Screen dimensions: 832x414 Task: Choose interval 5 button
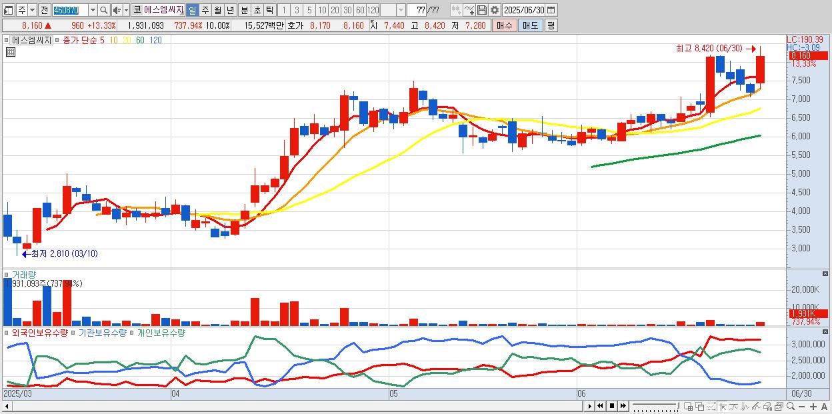click(x=309, y=11)
